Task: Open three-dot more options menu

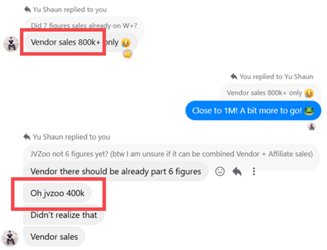Action: (x=254, y=171)
